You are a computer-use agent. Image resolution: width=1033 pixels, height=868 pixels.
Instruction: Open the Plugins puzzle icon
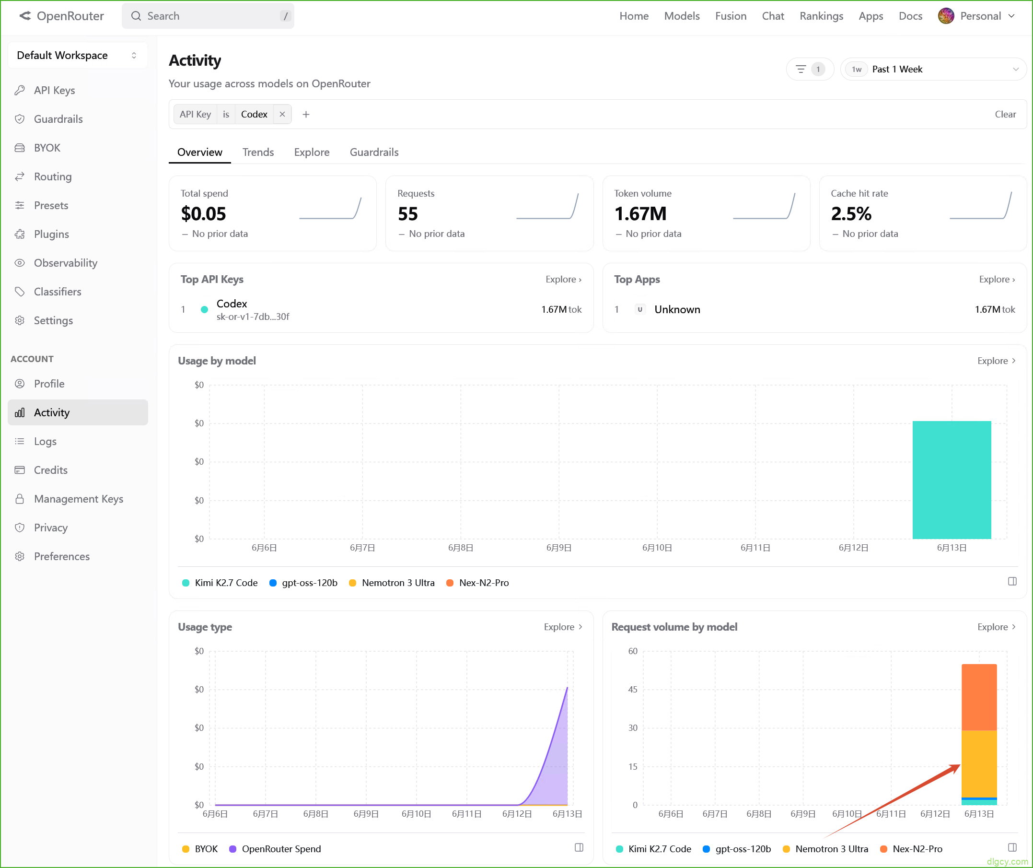(20, 234)
